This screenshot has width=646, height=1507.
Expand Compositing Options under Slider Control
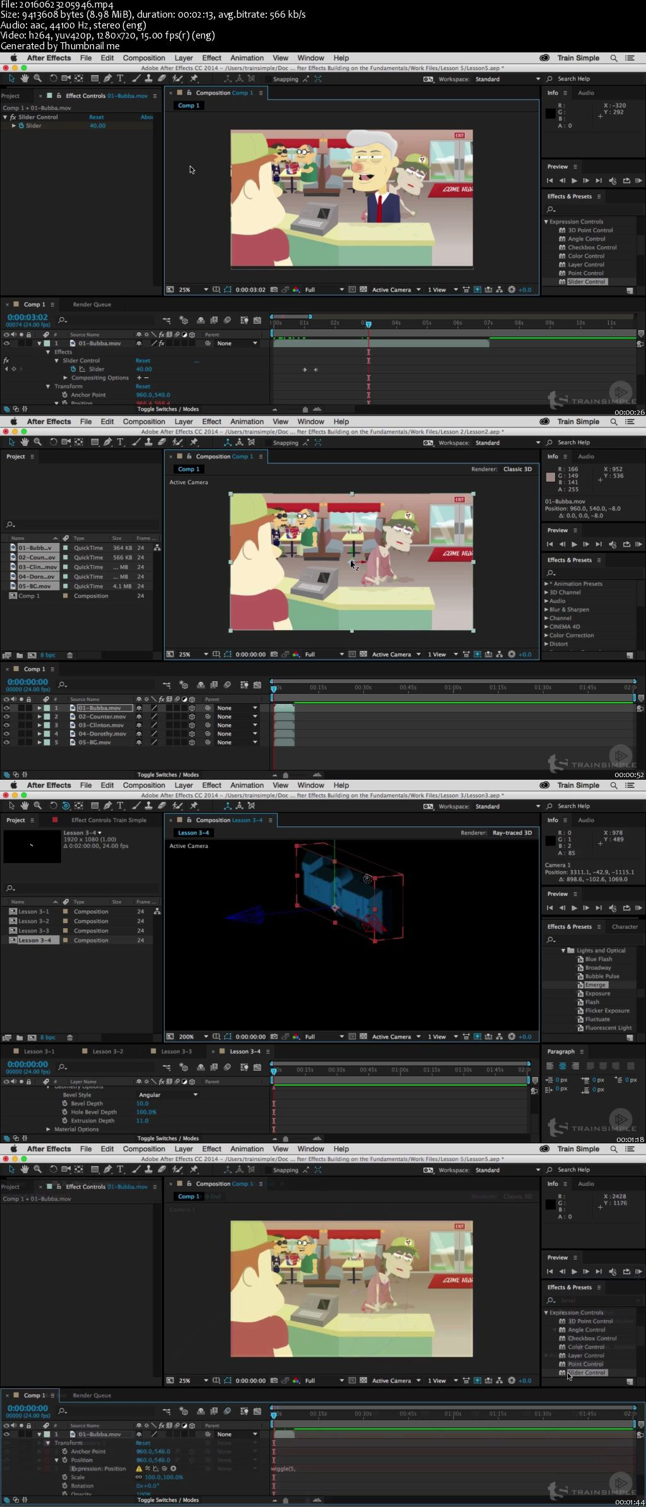tap(66, 378)
